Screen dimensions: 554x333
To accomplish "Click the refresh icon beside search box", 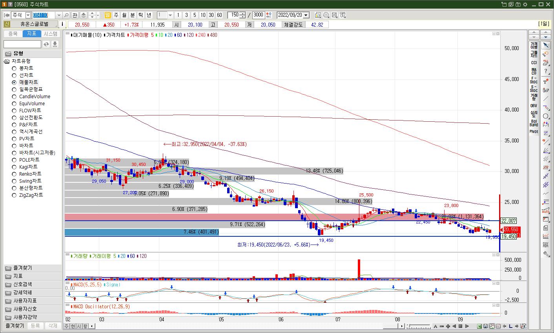I will point(46,44).
